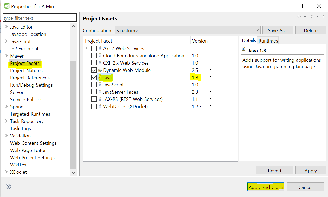The image size is (328, 197).
Task: Expand the Java Editor tree node
Action: pyautogui.click(x=6, y=27)
